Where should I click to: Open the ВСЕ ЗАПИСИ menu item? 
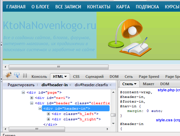click(68, 7)
